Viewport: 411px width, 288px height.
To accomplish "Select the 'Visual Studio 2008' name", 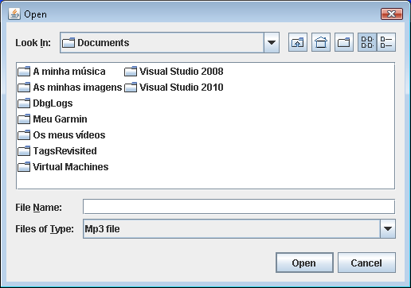I will 182,72.
